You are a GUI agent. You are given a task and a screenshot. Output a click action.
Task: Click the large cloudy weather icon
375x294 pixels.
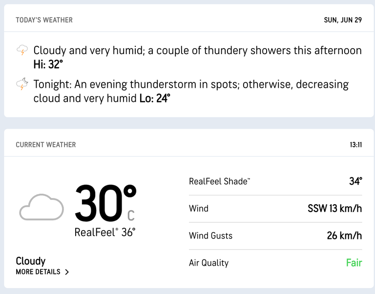tap(42, 207)
